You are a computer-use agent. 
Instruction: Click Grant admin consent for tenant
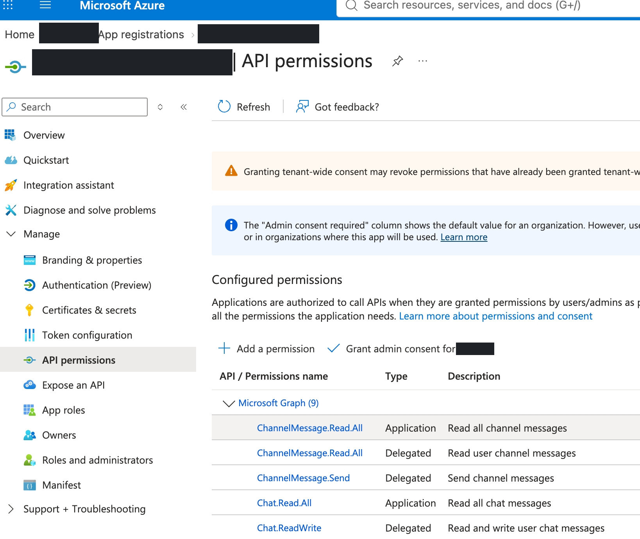(x=400, y=349)
